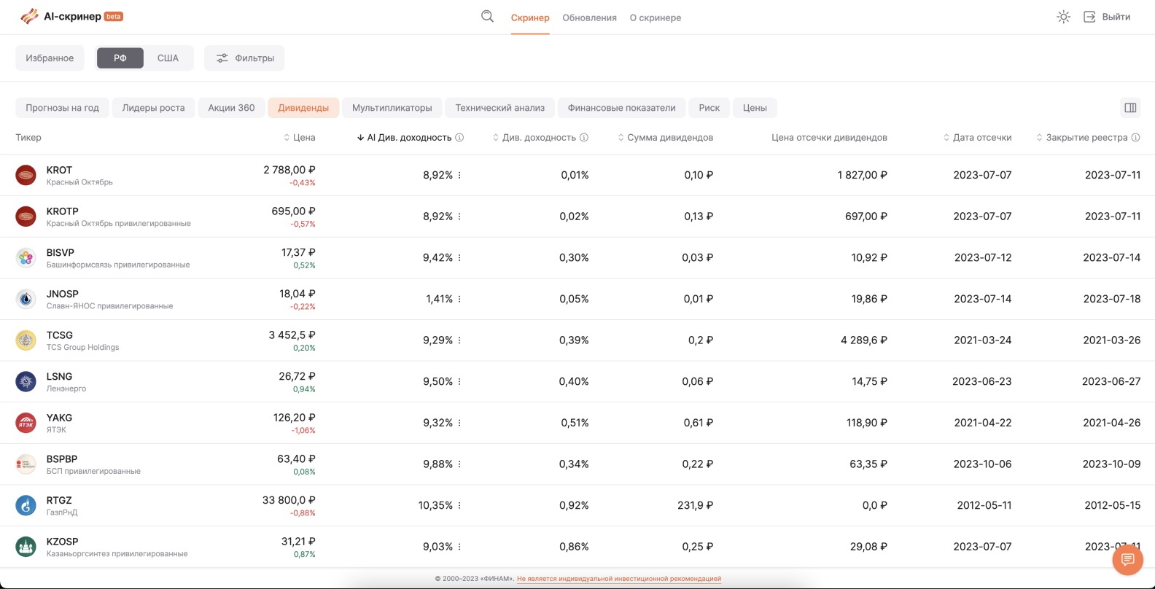Select the Финансовые показатели tab

(621, 108)
